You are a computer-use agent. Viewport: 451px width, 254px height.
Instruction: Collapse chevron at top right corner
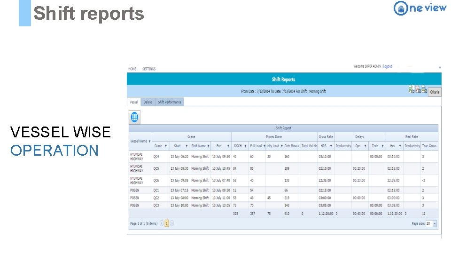tap(440, 67)
